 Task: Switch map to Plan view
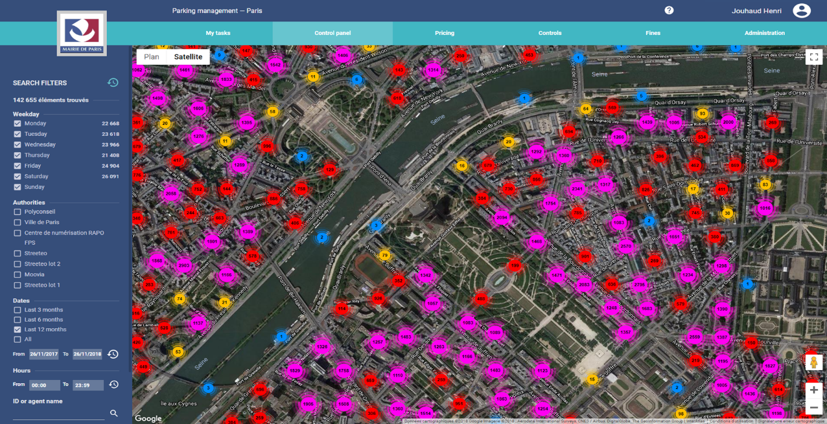tap(152, 57)
